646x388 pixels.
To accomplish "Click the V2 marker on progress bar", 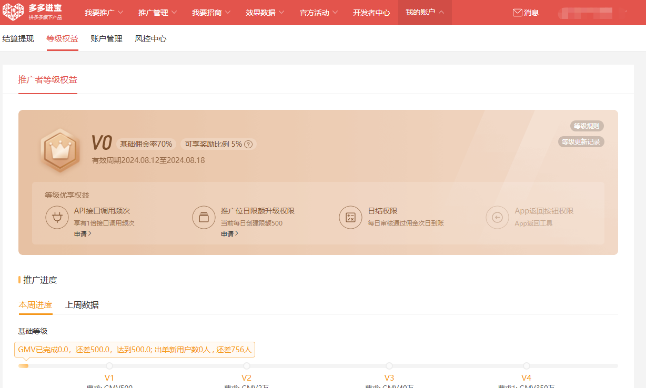I will coord(247,366).
